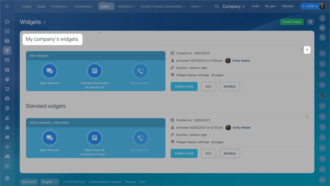Click the phone icon in the standard widget

140,138
